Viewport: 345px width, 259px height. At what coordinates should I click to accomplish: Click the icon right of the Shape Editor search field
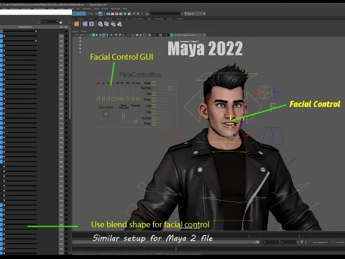tap(61, 22)
